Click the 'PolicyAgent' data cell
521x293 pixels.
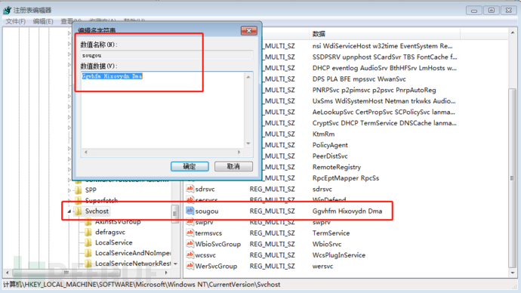click(330, 145)
